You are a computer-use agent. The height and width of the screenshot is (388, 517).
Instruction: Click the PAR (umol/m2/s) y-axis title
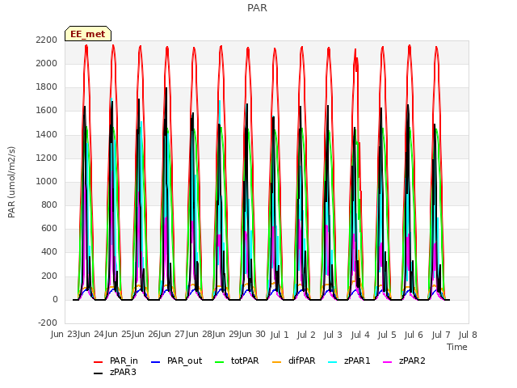click(11, 182)
